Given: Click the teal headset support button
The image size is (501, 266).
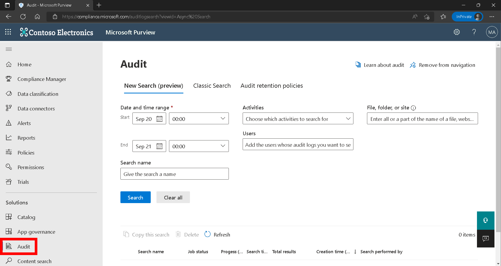Looking at the screenshot, I should click(x=486, y=220).
